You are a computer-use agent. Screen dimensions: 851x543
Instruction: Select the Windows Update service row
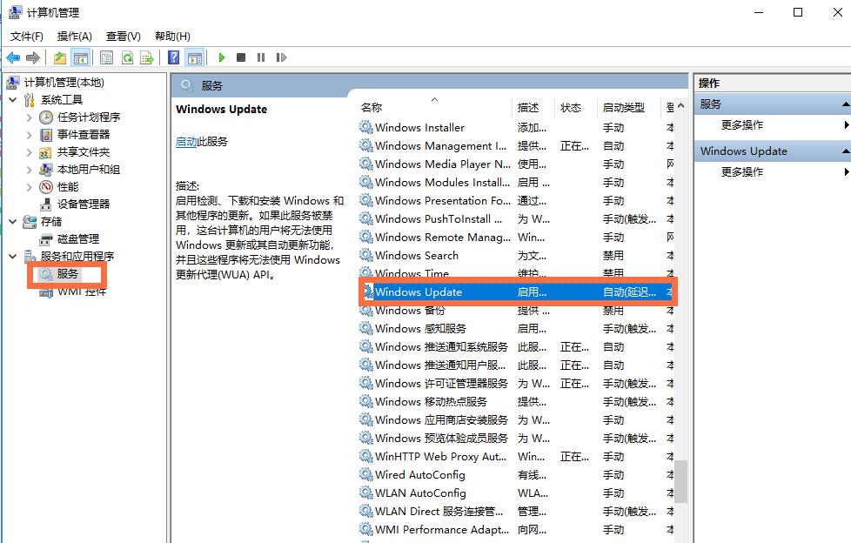(516, 292)
